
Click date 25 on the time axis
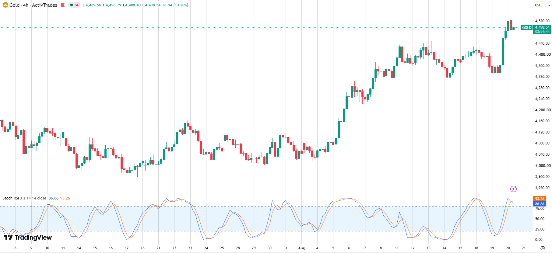tap(222, 248)
